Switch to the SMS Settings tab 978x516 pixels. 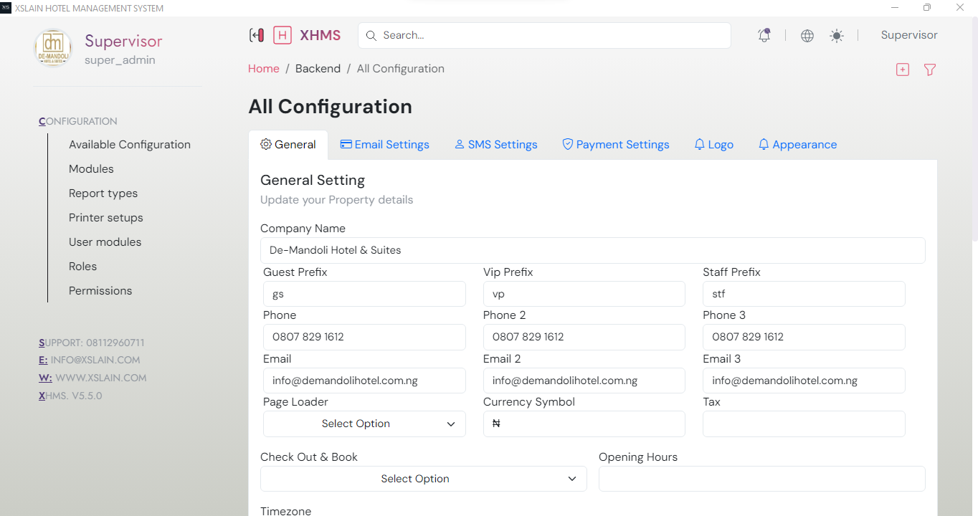(x=496, y=144)
